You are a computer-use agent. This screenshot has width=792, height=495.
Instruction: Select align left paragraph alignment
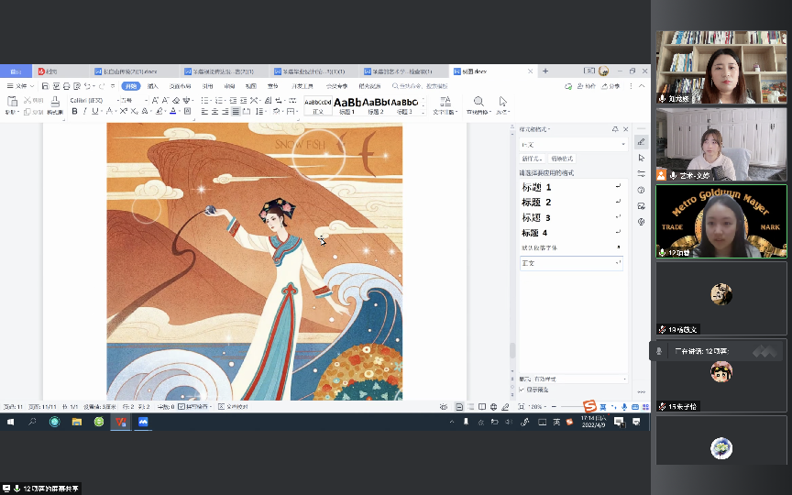click(x=204, y=111)
